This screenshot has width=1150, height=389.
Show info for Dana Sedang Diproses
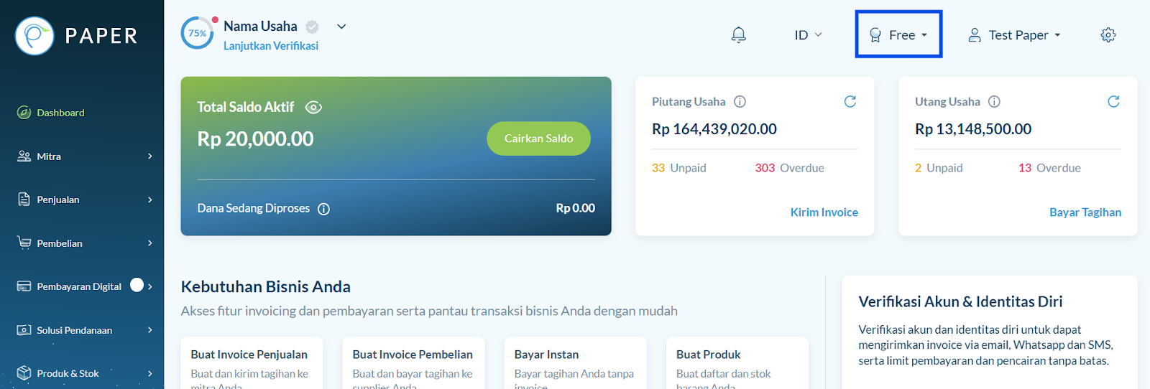click(324, 209)
